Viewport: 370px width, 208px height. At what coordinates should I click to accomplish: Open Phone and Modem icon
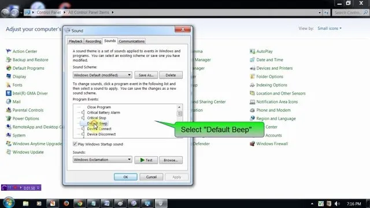tap(253, 110)
